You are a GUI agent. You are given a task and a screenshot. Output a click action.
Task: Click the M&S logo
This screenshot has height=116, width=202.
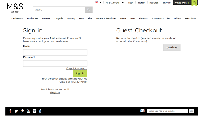[15, 8]
